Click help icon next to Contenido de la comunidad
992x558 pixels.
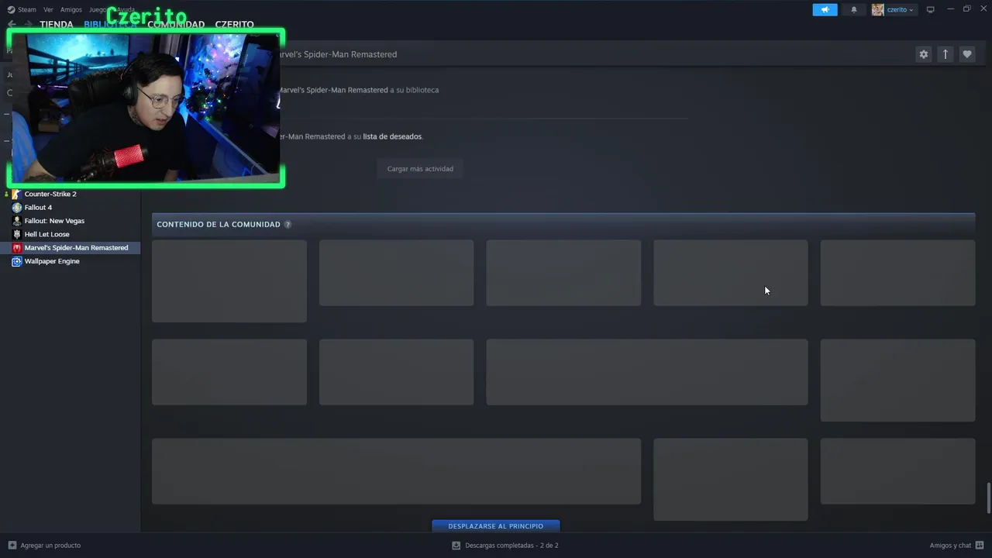(288, 225)
